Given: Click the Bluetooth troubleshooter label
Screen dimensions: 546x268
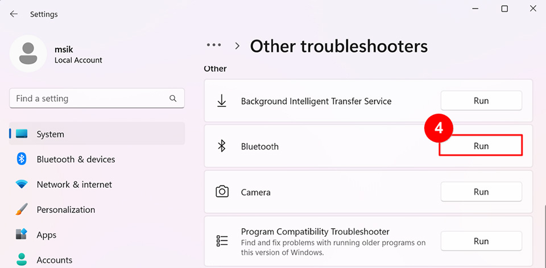Looking at the screenshot, I should (x=260, y=147).
